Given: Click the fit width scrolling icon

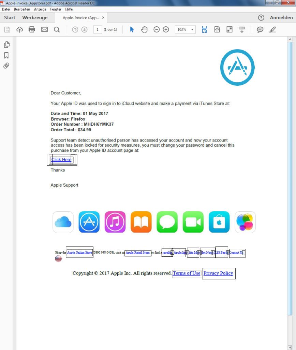Looking at the screenshot, I should tap(204, 29).
